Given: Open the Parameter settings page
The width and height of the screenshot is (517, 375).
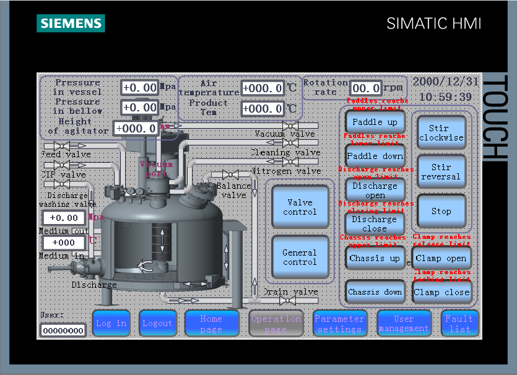Looking at the screenshot, I should [x=340, y=322].
